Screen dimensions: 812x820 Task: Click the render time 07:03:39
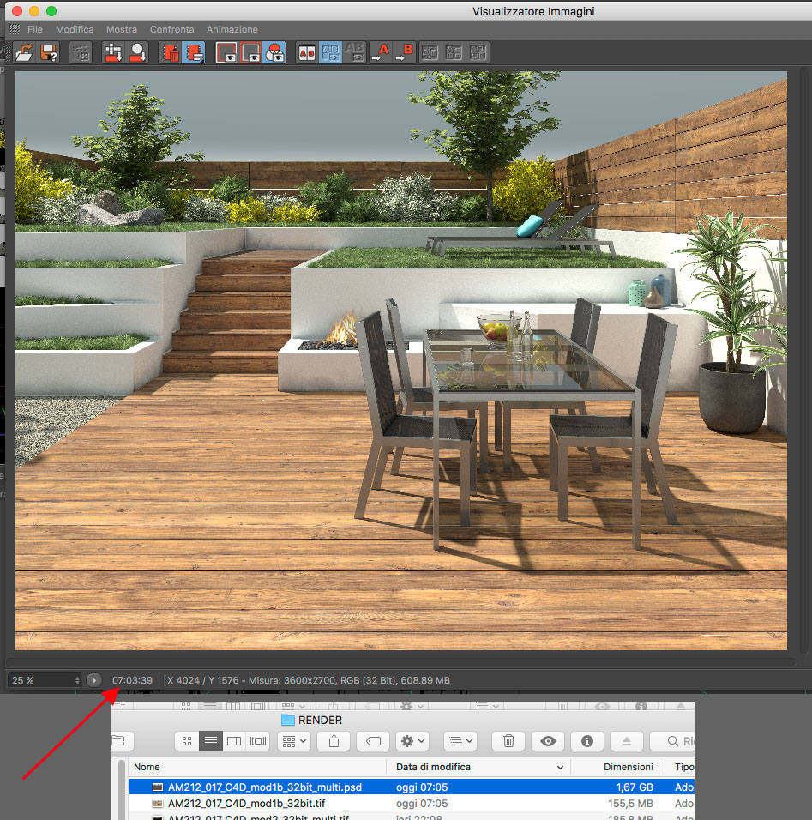point(132,680)
